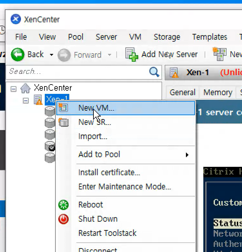
Task: Choose Reboot from context menu
Action: click(x=126, y=205)
